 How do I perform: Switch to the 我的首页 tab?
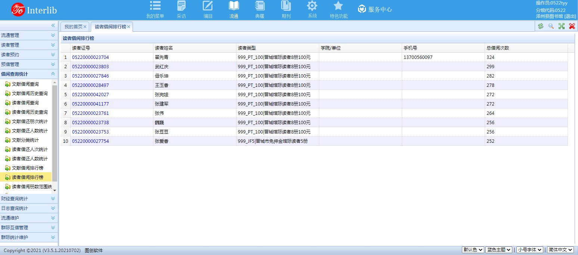(x=74, y=26)
